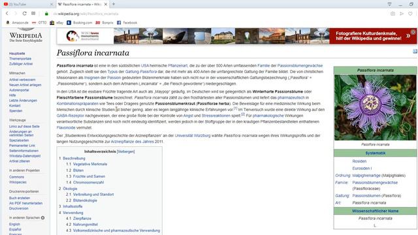This screenshot has height=235, width=418.
Task: Open Letzte Änderungen link
Action: (24, 101)
